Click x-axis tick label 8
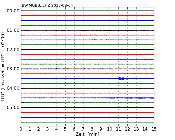The image size is (175, 140). click(92, 129)
